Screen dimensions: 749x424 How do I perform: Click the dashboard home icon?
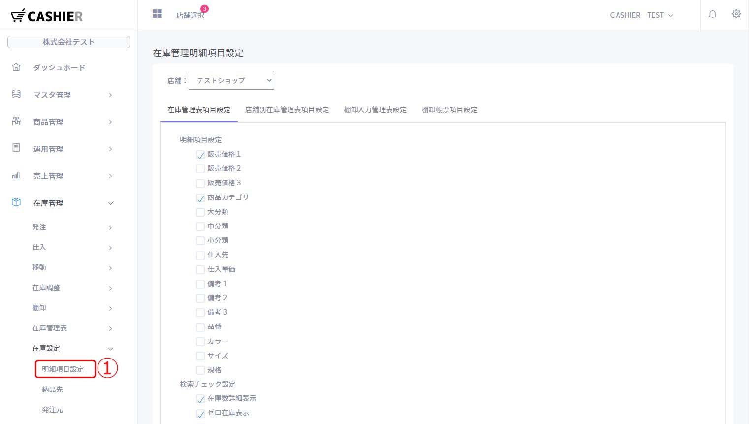click(x=16, y=67)
